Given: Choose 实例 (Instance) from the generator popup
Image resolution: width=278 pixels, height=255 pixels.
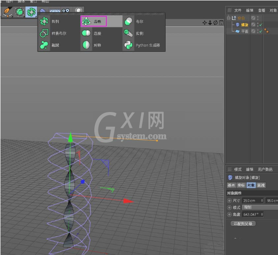Looking at the screenshot, I should point(143,33).
